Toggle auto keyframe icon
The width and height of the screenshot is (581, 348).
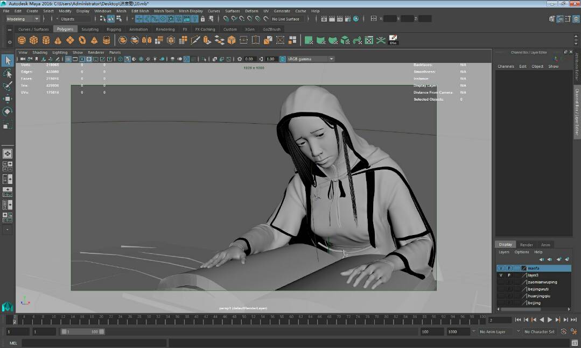[564, 332]
